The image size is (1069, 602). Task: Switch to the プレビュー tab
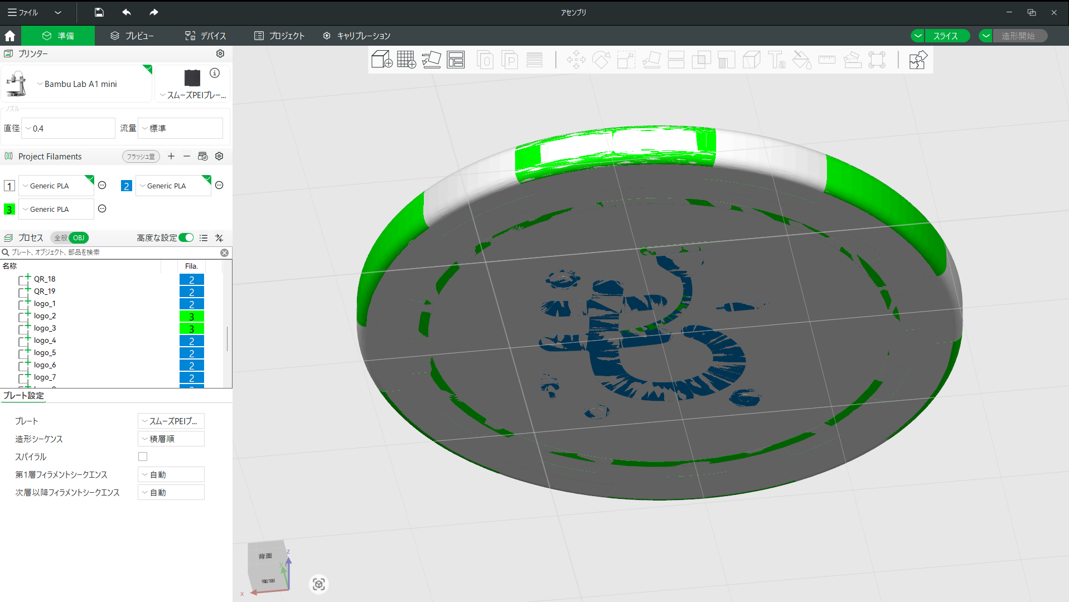(x=132, y=36)
